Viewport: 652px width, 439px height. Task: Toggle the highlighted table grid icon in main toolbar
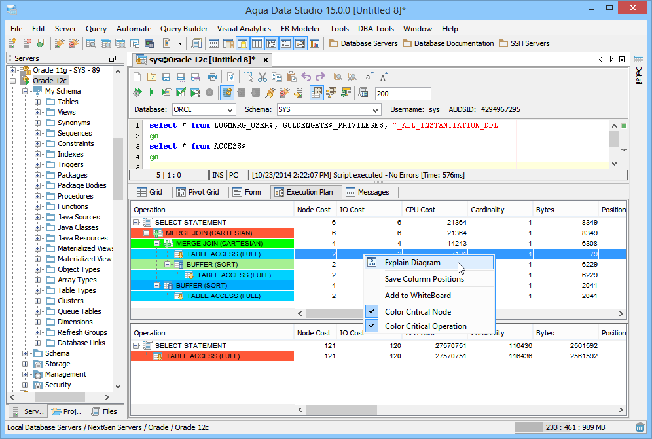click(257, 43)
